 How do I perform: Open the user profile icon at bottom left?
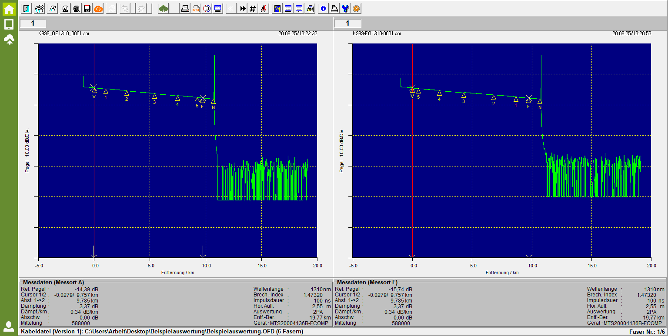click(x=9, y=326)
